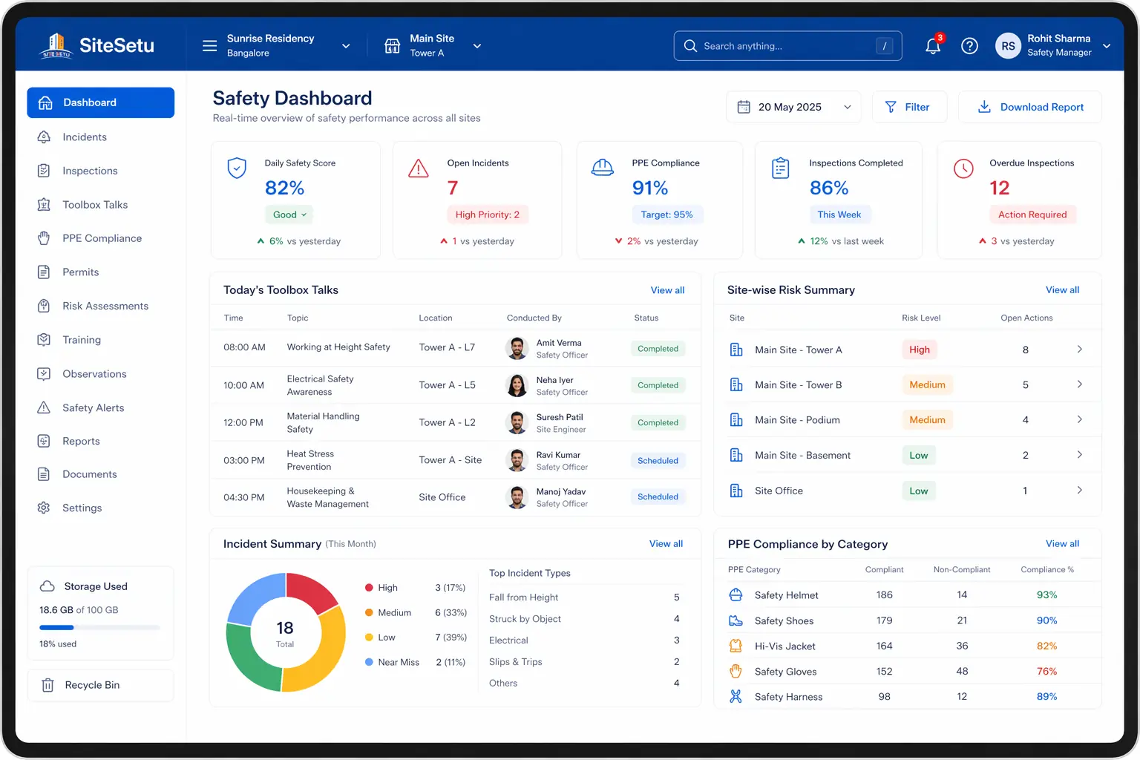This screenshot has height=760, width=1140.
Task: Open the Recycle Bin button
Action: pos(101,685)
